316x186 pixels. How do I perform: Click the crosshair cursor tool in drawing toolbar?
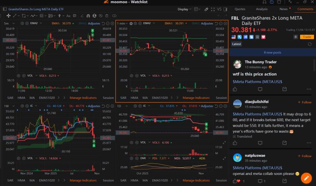(x=9, y=16)
